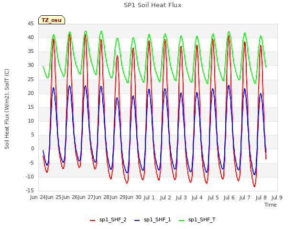Click the Jun 30 x-axis tick label
Viewport: 306px width, 229px height.
point(133,197)
